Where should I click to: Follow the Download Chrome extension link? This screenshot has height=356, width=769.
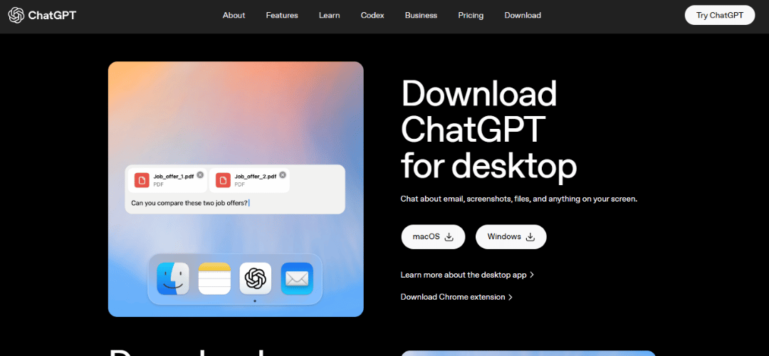tap(456, 297)
